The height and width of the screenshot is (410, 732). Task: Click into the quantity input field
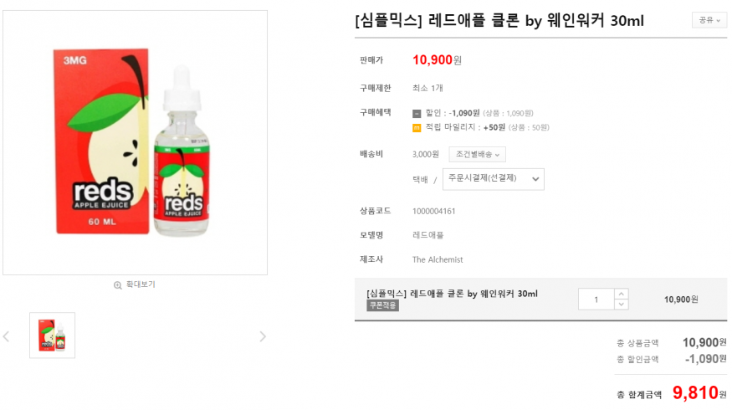tap(596, 299)
